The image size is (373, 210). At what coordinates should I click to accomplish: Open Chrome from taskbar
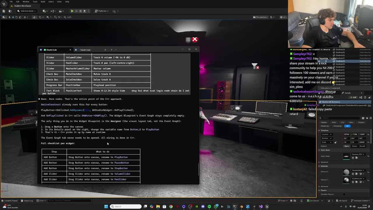tap(171, 206)
